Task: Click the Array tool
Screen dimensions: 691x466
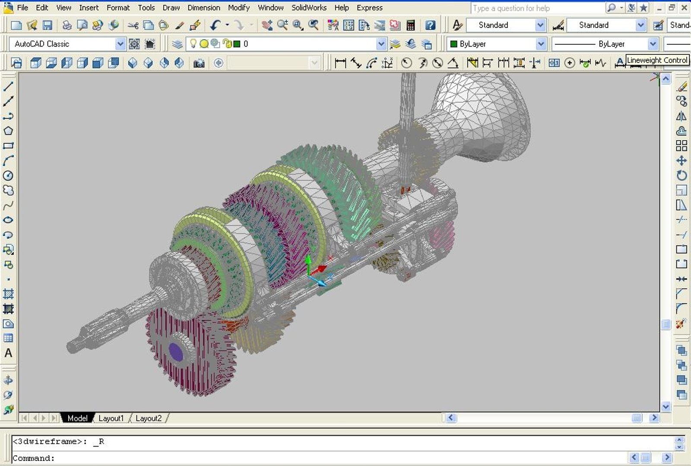Action: click(x=681, y=146)
